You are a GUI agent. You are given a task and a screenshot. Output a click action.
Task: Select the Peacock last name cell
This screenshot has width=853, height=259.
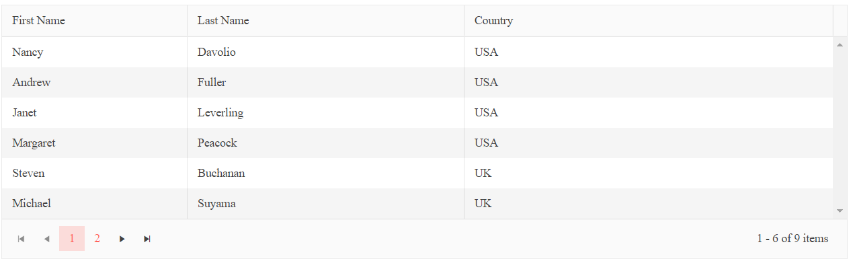tap(326, 143)
